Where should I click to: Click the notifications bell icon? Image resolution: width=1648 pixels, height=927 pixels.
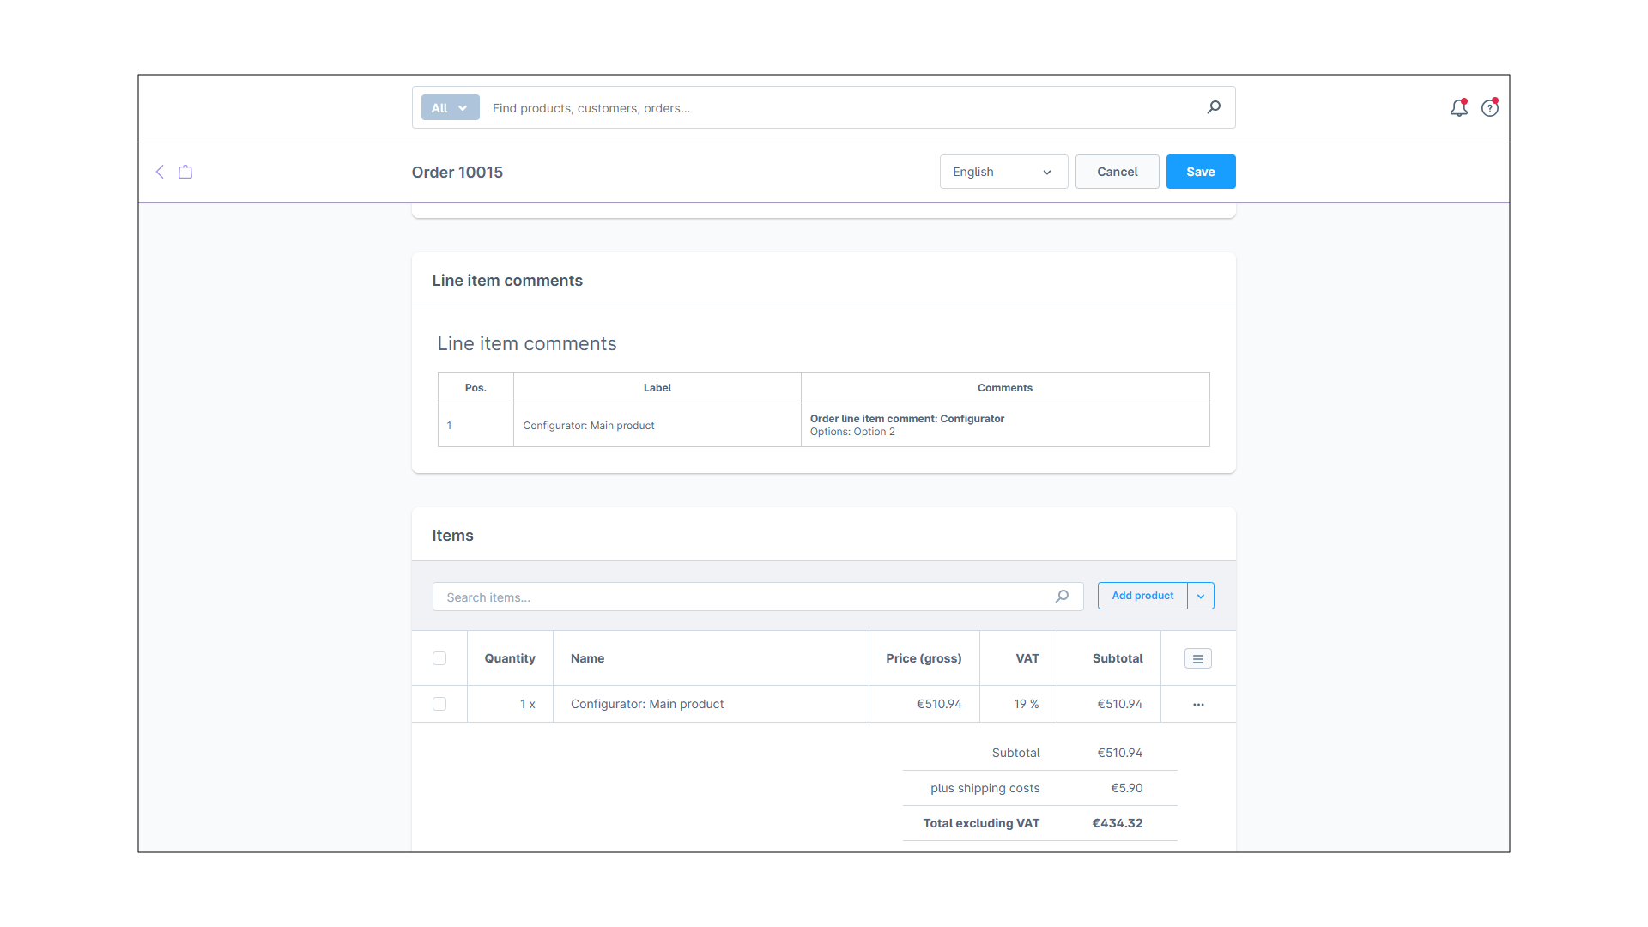1459,107
